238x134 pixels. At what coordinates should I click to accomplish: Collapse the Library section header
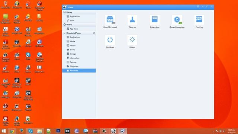[x=79, y=12]
